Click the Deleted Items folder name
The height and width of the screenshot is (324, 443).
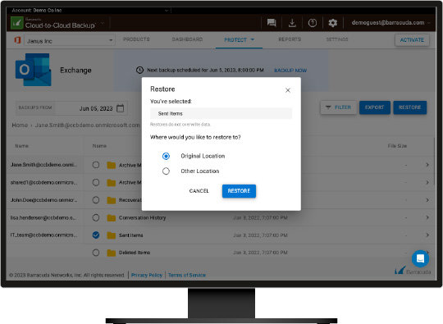click(135, 253)
